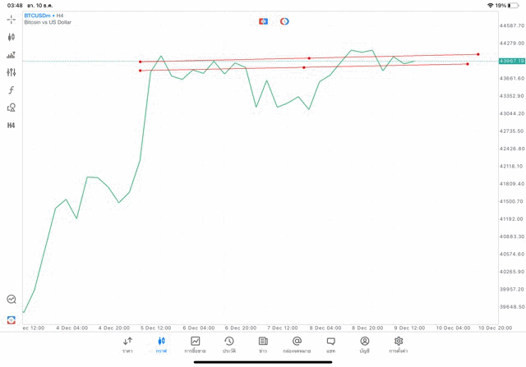The width and height of the screenshot is (526, 367).
Task: Tap the current price label 43967.19
Action: [x=511, y=61]
